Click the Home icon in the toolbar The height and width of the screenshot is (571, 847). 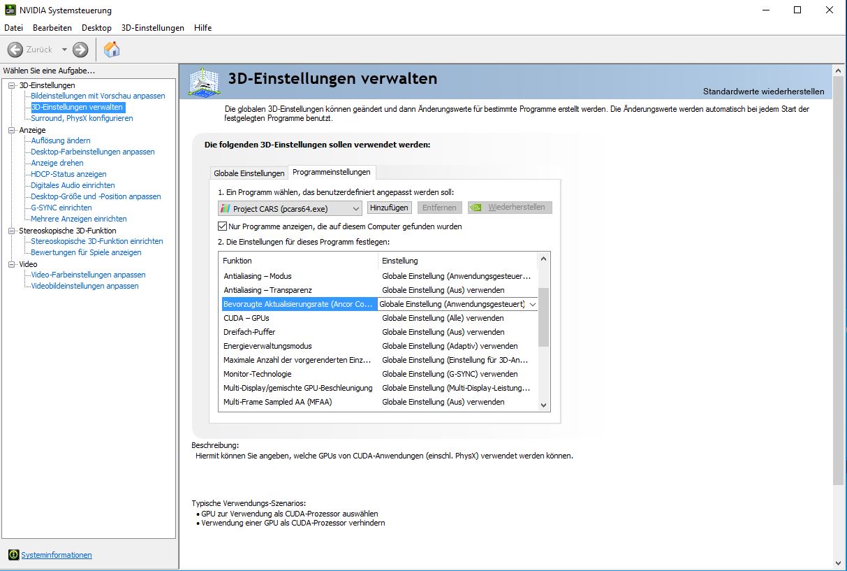pos(112,49)
